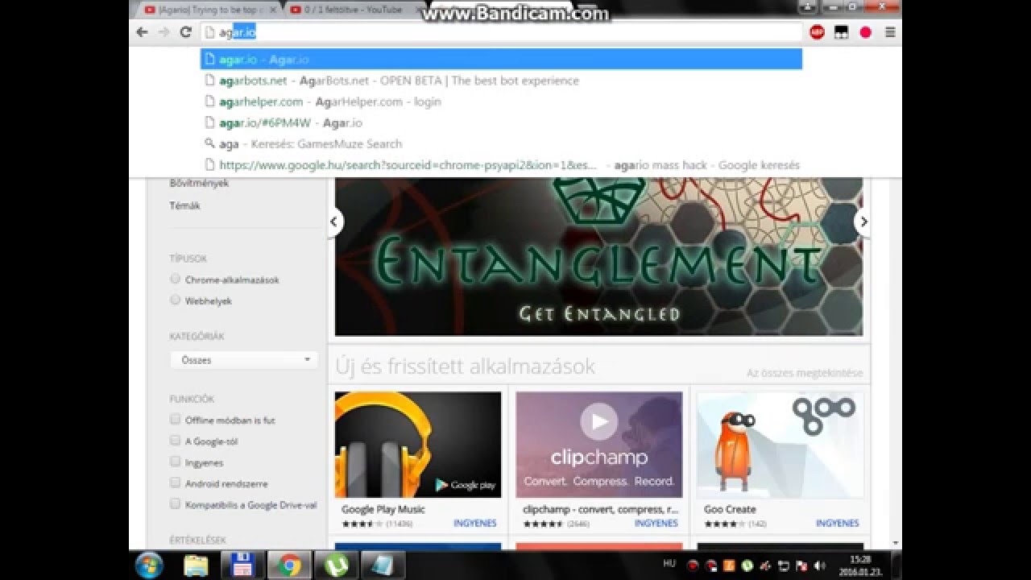Open Témák in the sidebar
1031x580 pixels.
(x=184, y=205)
